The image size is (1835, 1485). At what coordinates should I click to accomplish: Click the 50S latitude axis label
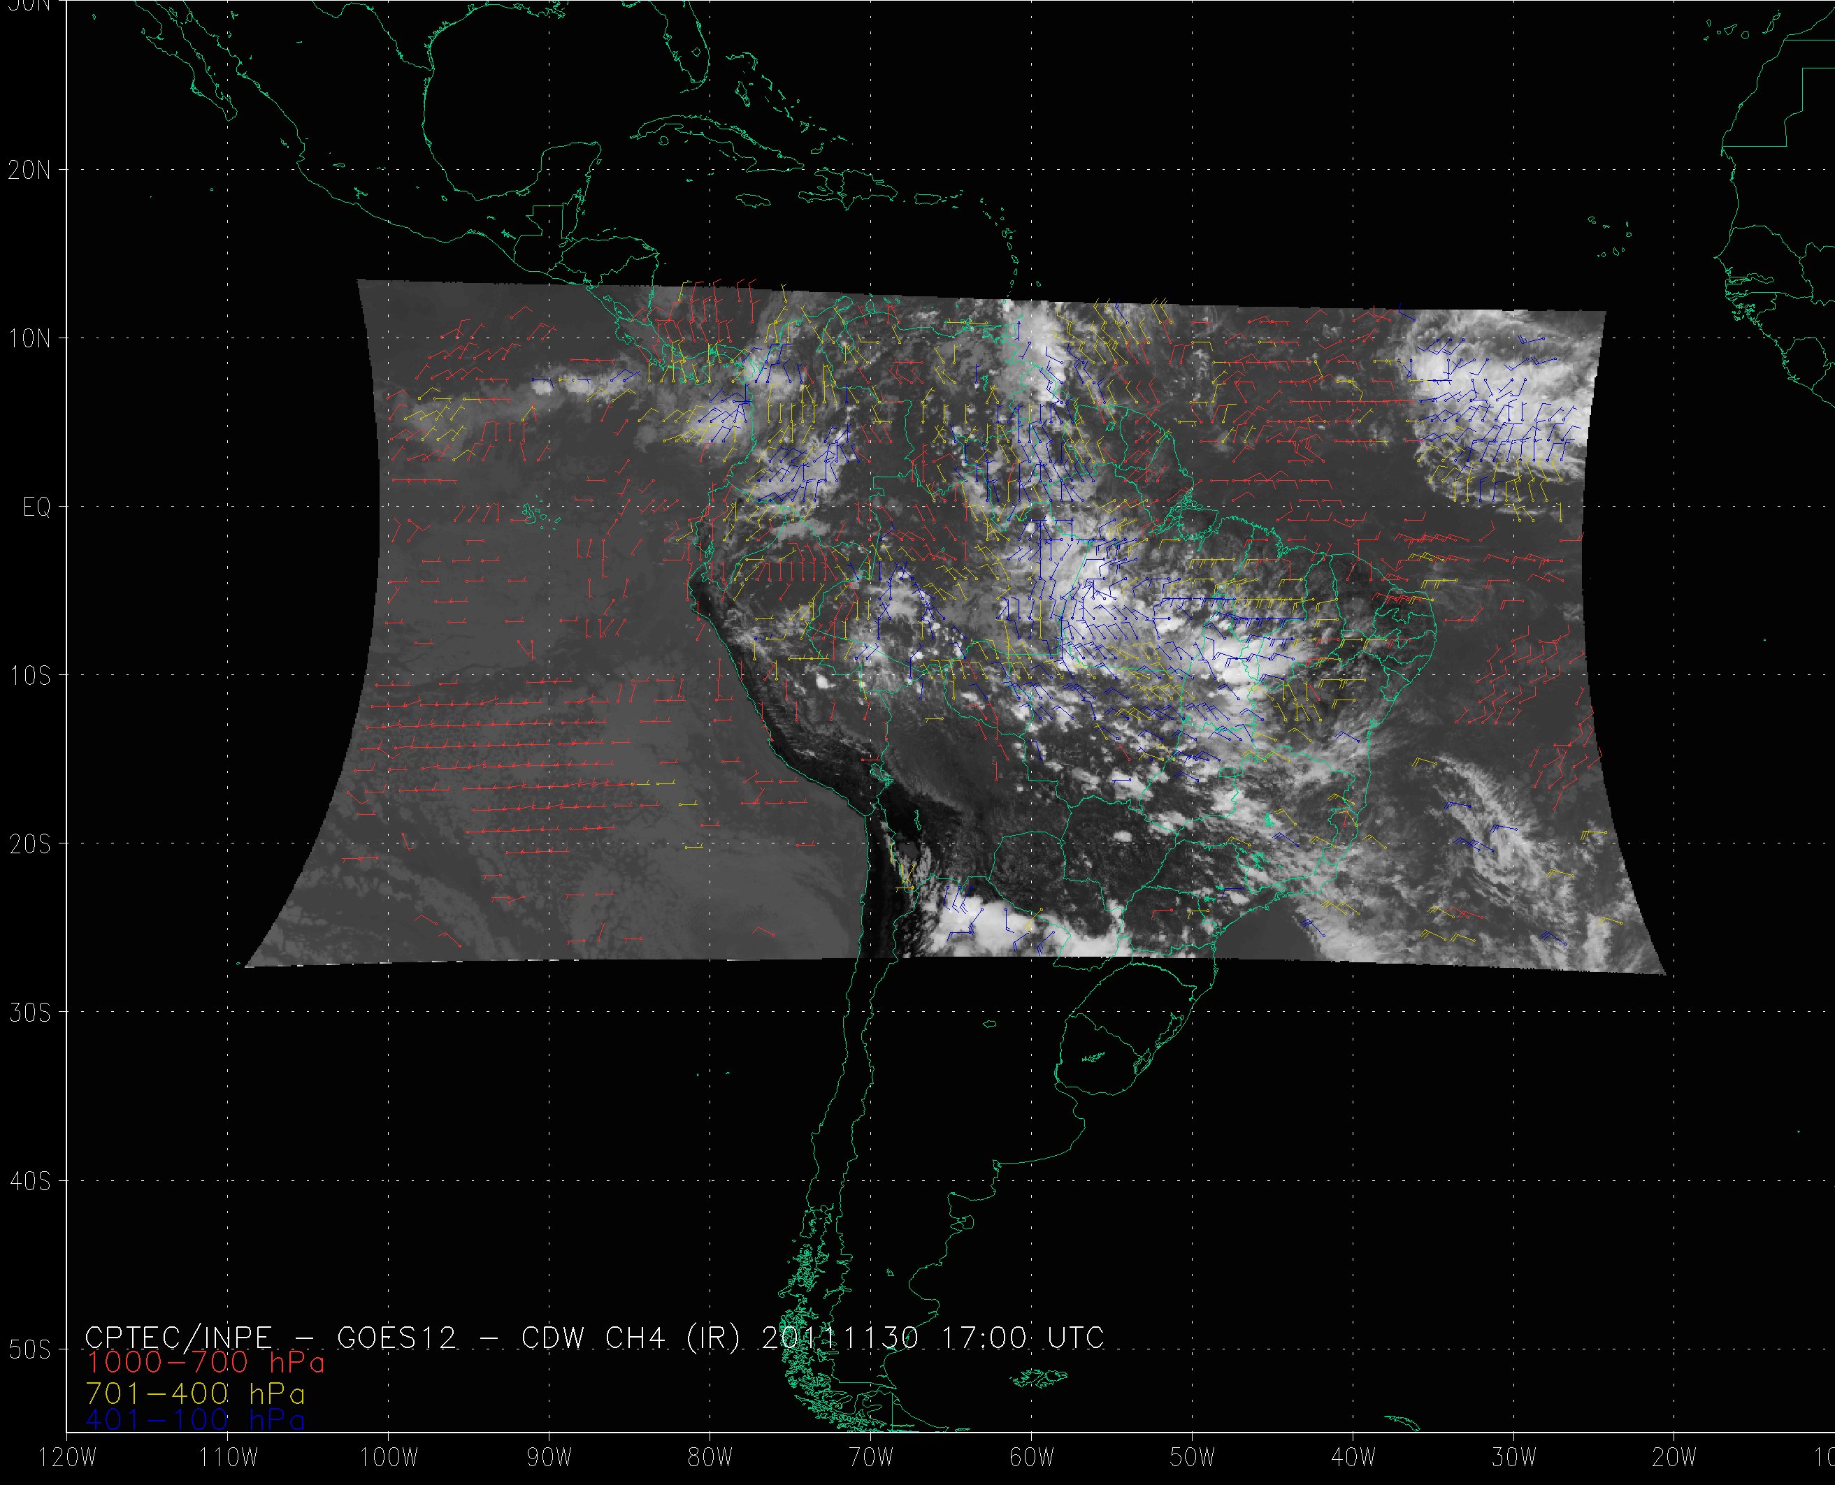click(29, 1350)
